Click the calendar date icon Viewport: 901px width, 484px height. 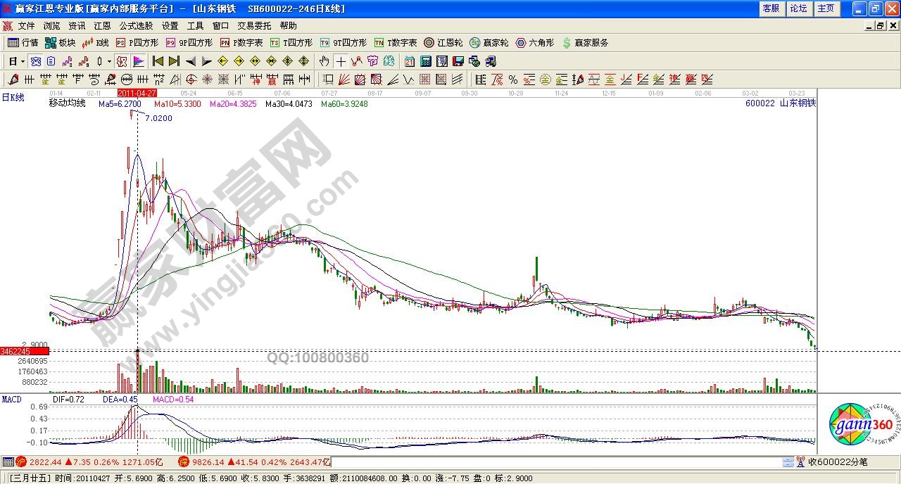tap(410, 61)
